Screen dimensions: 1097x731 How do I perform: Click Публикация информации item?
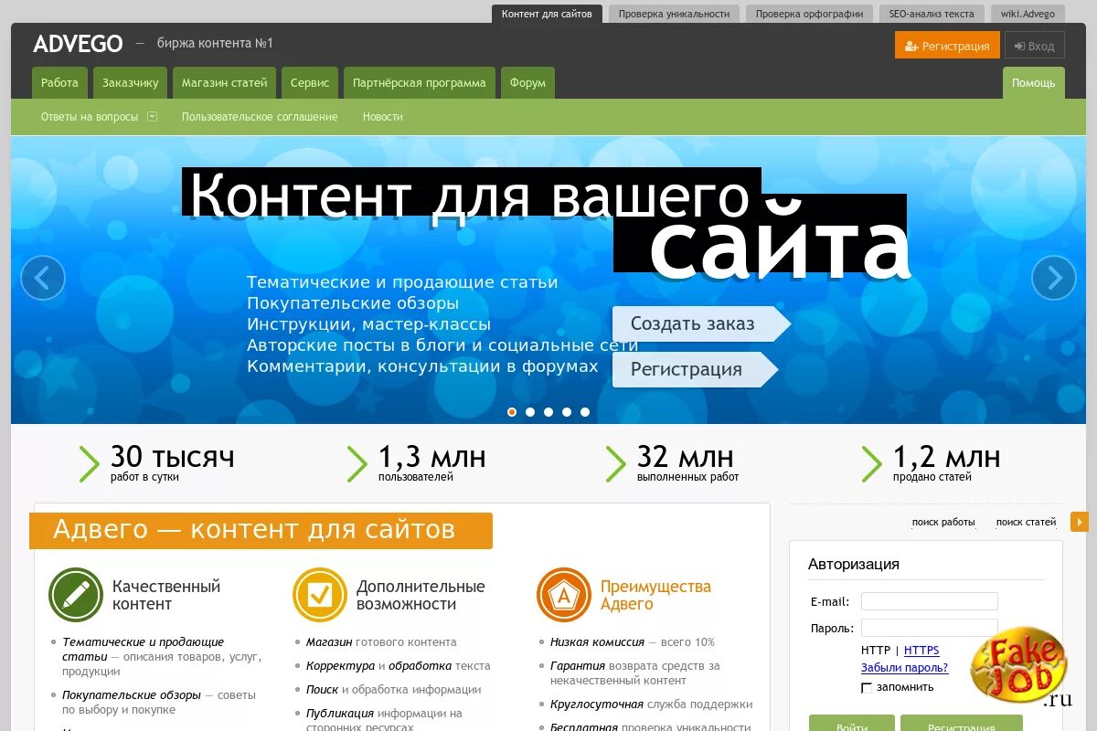384,720
